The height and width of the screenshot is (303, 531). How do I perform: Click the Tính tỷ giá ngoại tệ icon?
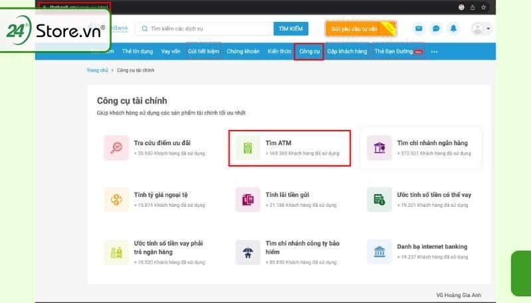pos(116,200)
